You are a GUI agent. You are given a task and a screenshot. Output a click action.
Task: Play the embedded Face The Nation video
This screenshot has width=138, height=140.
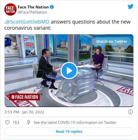(x=69, y=71)
